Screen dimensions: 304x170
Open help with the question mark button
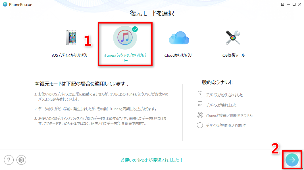(x=9, y=160)
